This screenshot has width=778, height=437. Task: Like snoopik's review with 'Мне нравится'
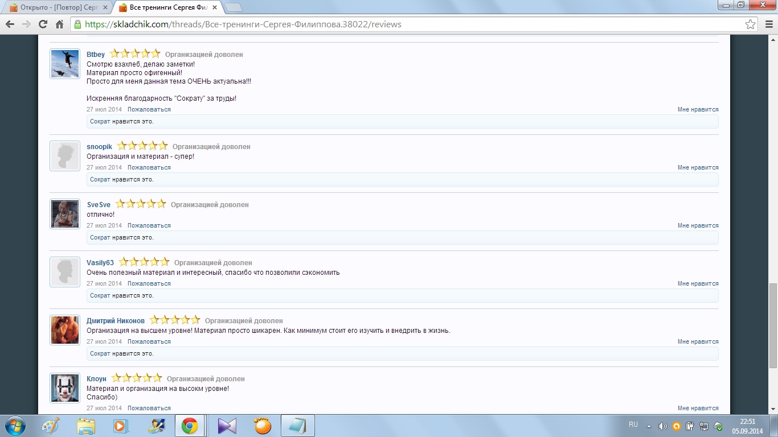pos(698,167)
